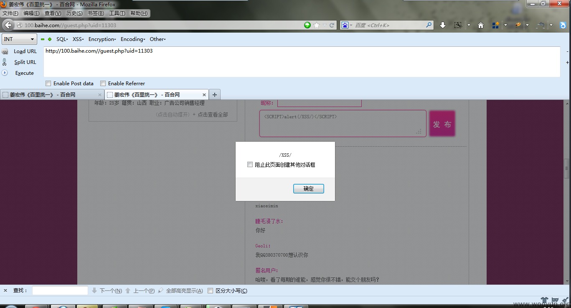The height and width of the screenshot is (308, 571).
Task: Open the dropdown arrow beside undo icon
Action: coord(551,25)
